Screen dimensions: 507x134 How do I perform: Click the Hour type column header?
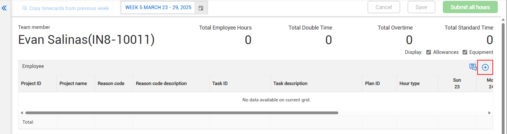[409, 83]
